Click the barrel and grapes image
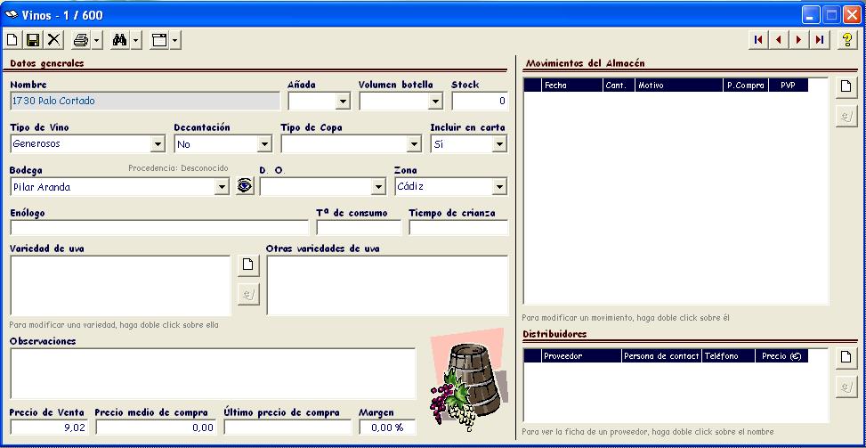The width and height of the screenshot is (866, 448). coord(468,381)
